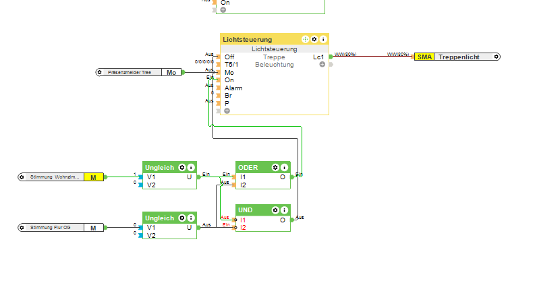This screenshot has height=283, width=535.
Task: Show info of Ungleich block fed by Stimmung Wohnzim
Action: pos(191,167)
